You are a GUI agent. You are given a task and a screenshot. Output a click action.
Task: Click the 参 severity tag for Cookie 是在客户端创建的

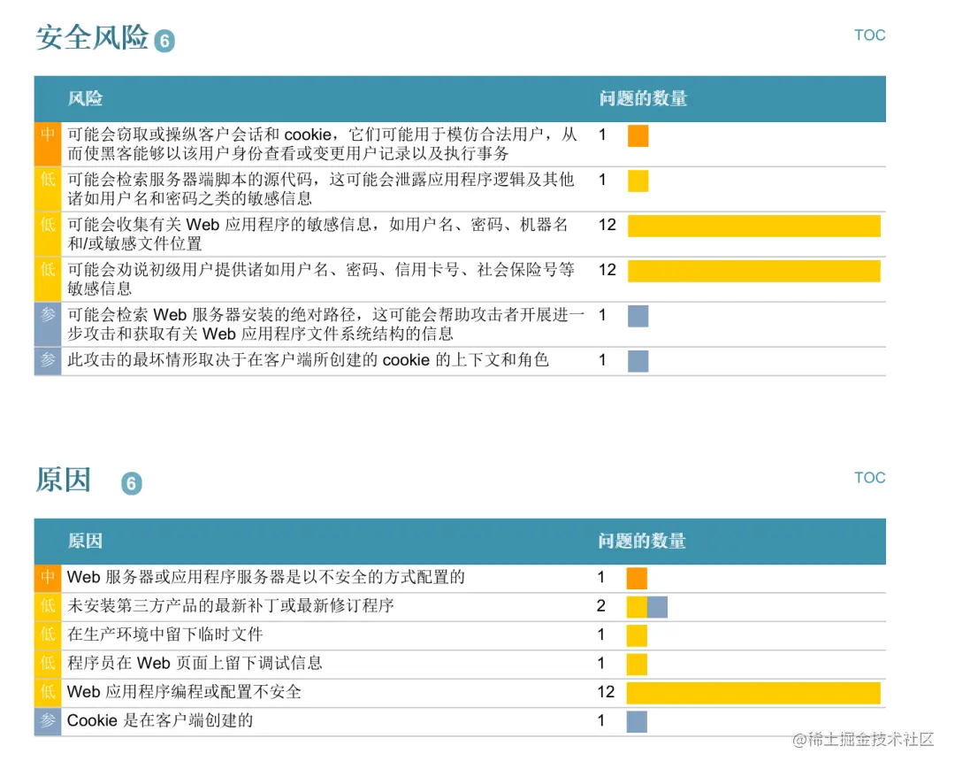pyautogui.click(x=48, y=721)
